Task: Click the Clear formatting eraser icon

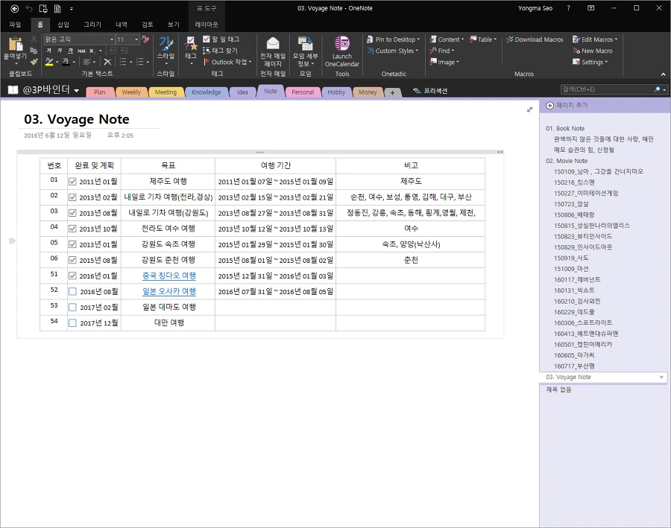Action: click(x=145, y=39)
